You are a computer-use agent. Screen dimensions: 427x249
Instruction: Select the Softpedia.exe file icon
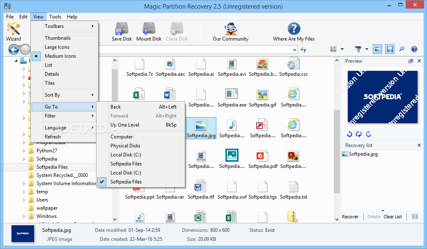point(232,94)
